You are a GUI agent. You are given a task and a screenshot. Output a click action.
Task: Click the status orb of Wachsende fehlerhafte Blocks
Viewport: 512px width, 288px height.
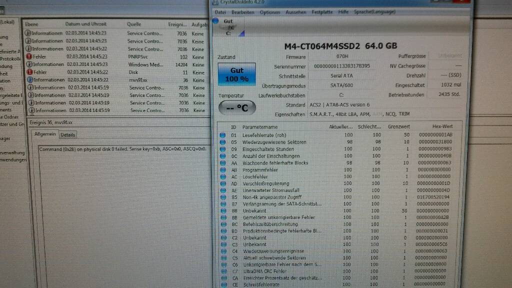pos(223,163)
